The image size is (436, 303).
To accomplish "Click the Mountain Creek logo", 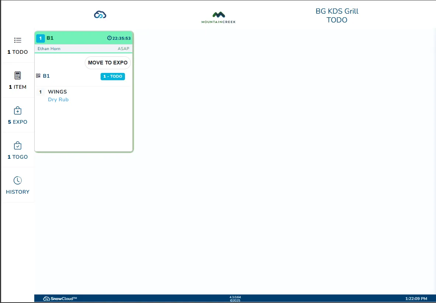I will (x=219, y=18).
